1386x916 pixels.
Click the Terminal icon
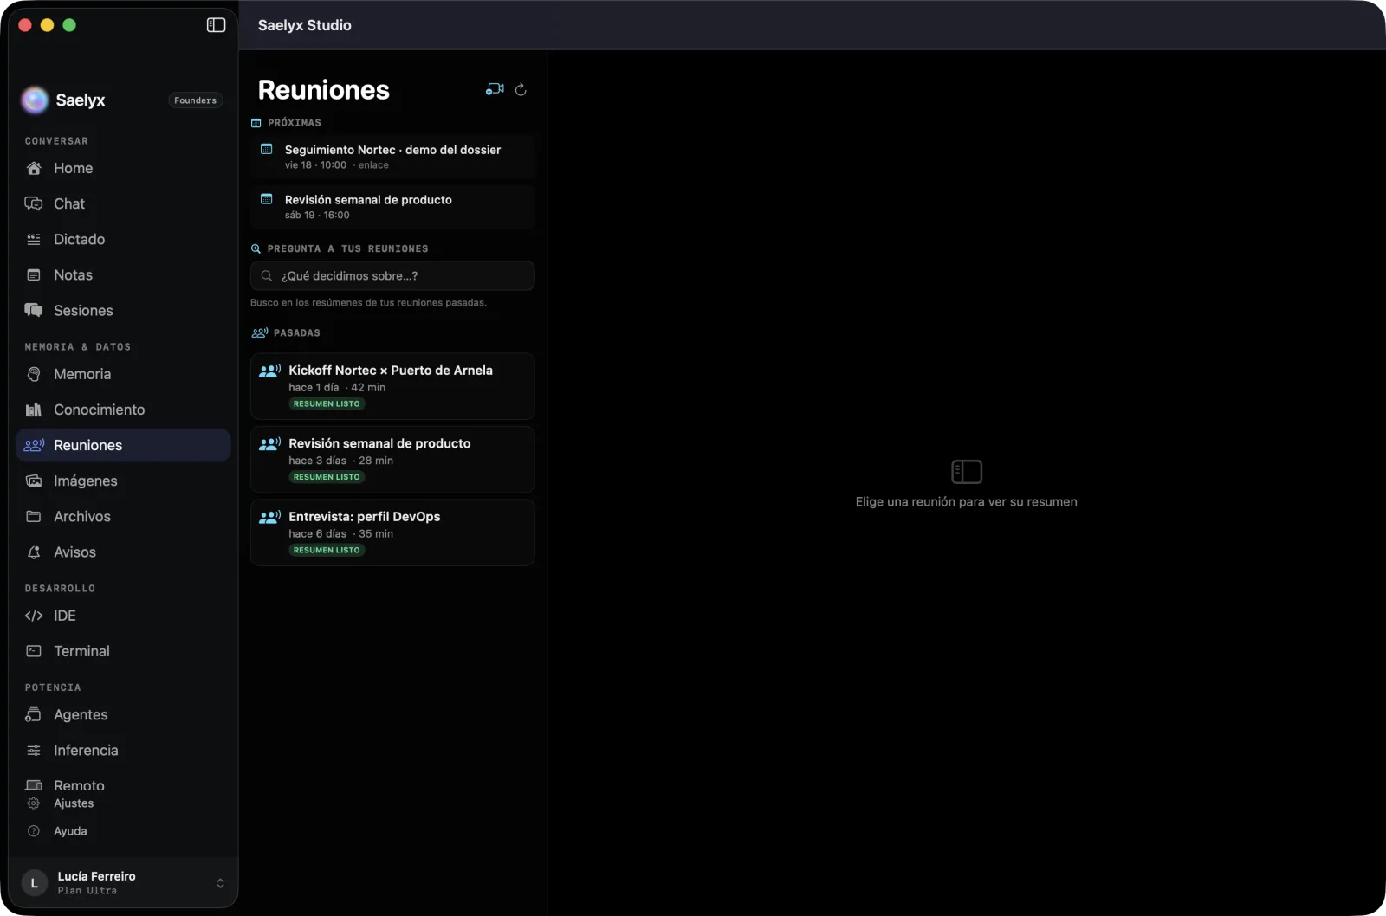click(x=34, y=651)
